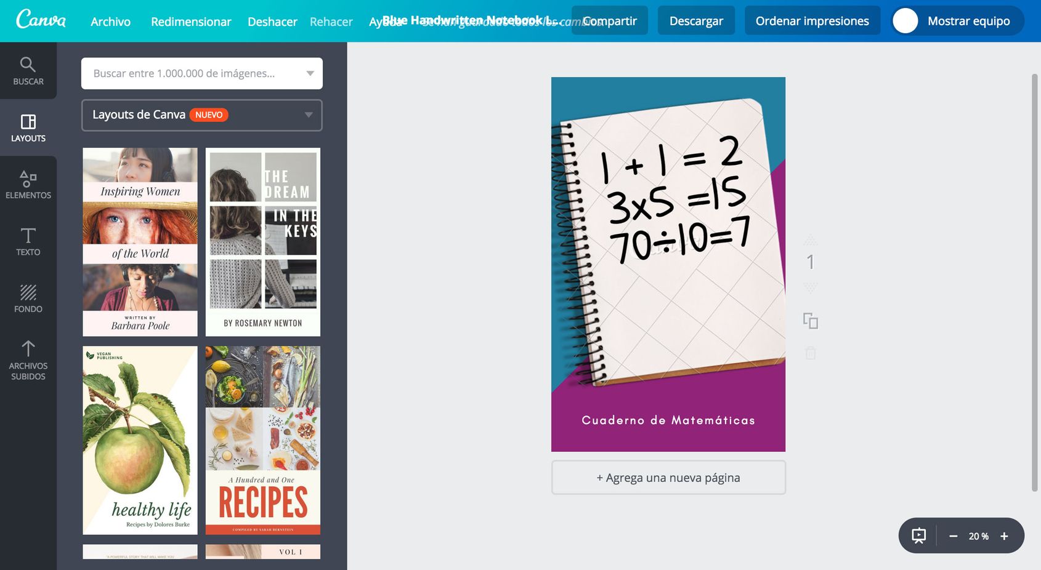This screenshot has height=570, width=1041.
Task: Open the Buscar search panel
Action: coord(28,71)
